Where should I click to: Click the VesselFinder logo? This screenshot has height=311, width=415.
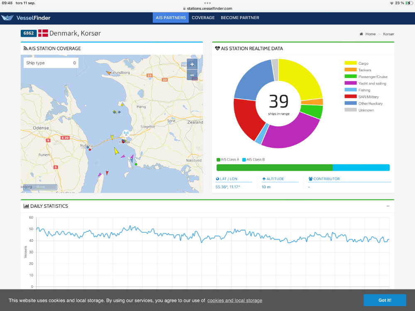[26, 18]
